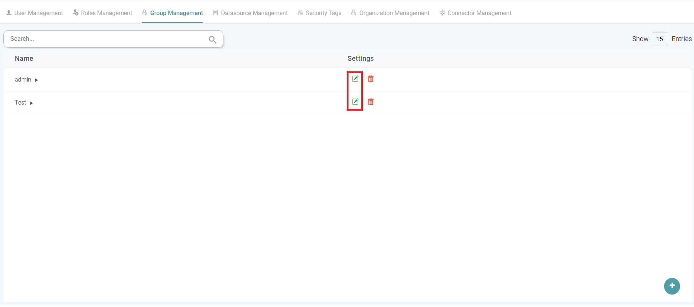This screenshot has height=307, width=694.
Task: Open Connector Management tab
Action: pyautogui.click(x=475, y=13)
